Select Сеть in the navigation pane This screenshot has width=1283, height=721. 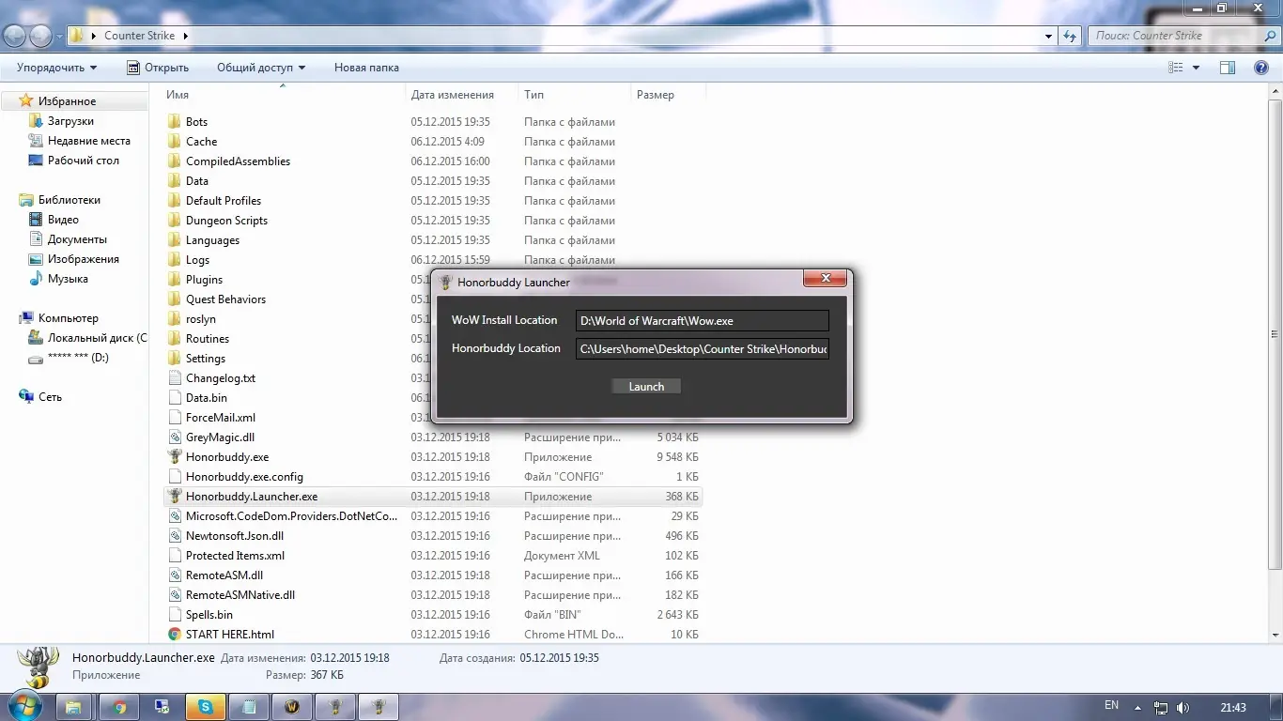50,397
